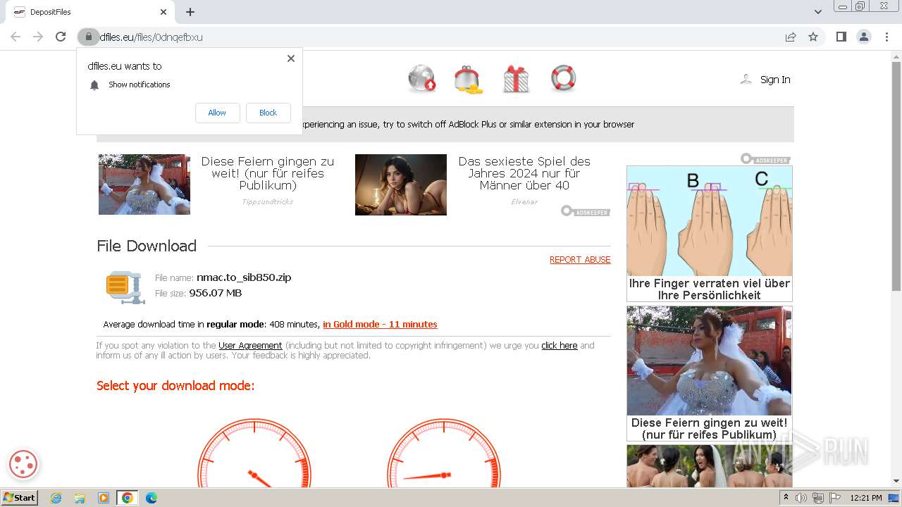Screen dimensions: 902x507
Task: Click the site lock icon in address bar
Action: 88,37
